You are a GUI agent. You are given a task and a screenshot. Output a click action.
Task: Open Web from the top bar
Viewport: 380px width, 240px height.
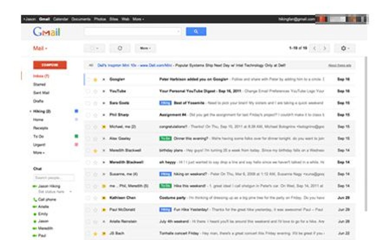(125, 19)
